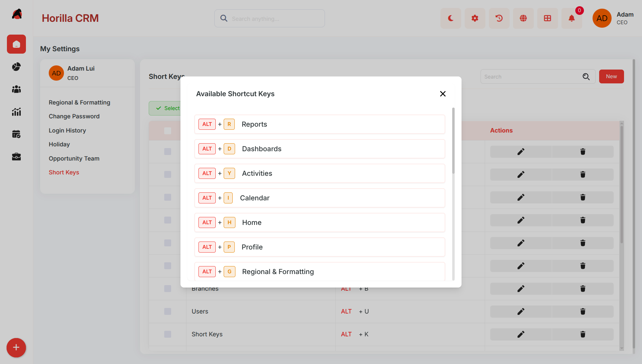The height and width of the screenshot is (364, 642).
Task: Click pencil edit icon for Users row
Action: pyautogui.click(x=521, y=311)
